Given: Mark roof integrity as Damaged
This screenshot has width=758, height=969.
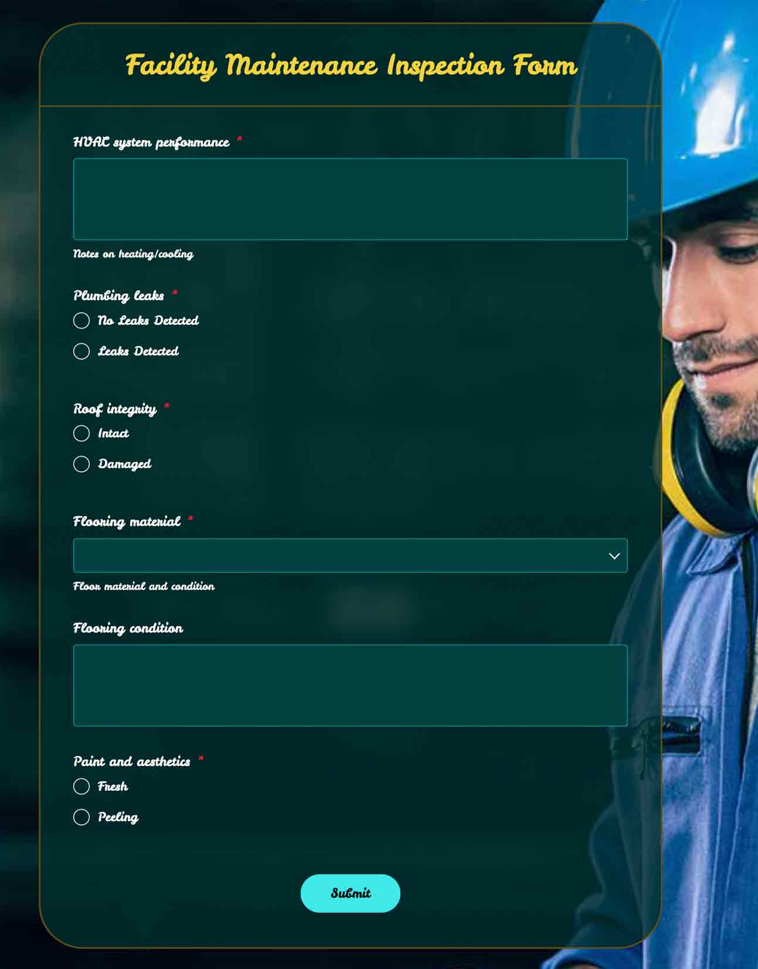Looking at the screenshot, I should pos(82,464).
